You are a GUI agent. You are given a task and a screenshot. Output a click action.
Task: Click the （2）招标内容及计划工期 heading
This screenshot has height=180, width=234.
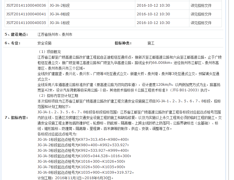click(x=58, y=96)
